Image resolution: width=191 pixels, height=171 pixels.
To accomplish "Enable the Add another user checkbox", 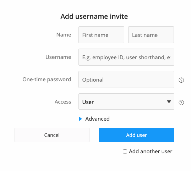I will (x=125, y=151).
